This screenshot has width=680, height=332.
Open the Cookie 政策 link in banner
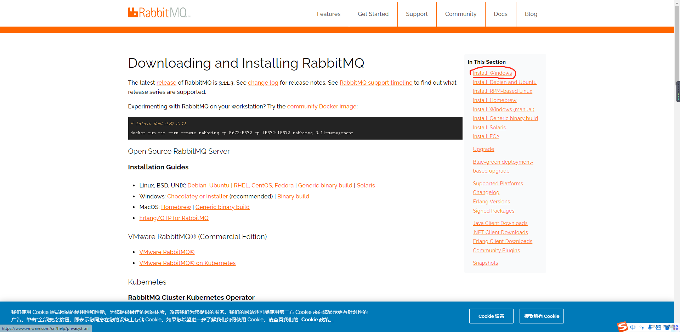click(x=317, y=320)
